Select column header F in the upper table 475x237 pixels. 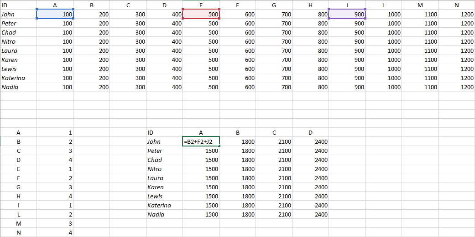tap(237, 5)
